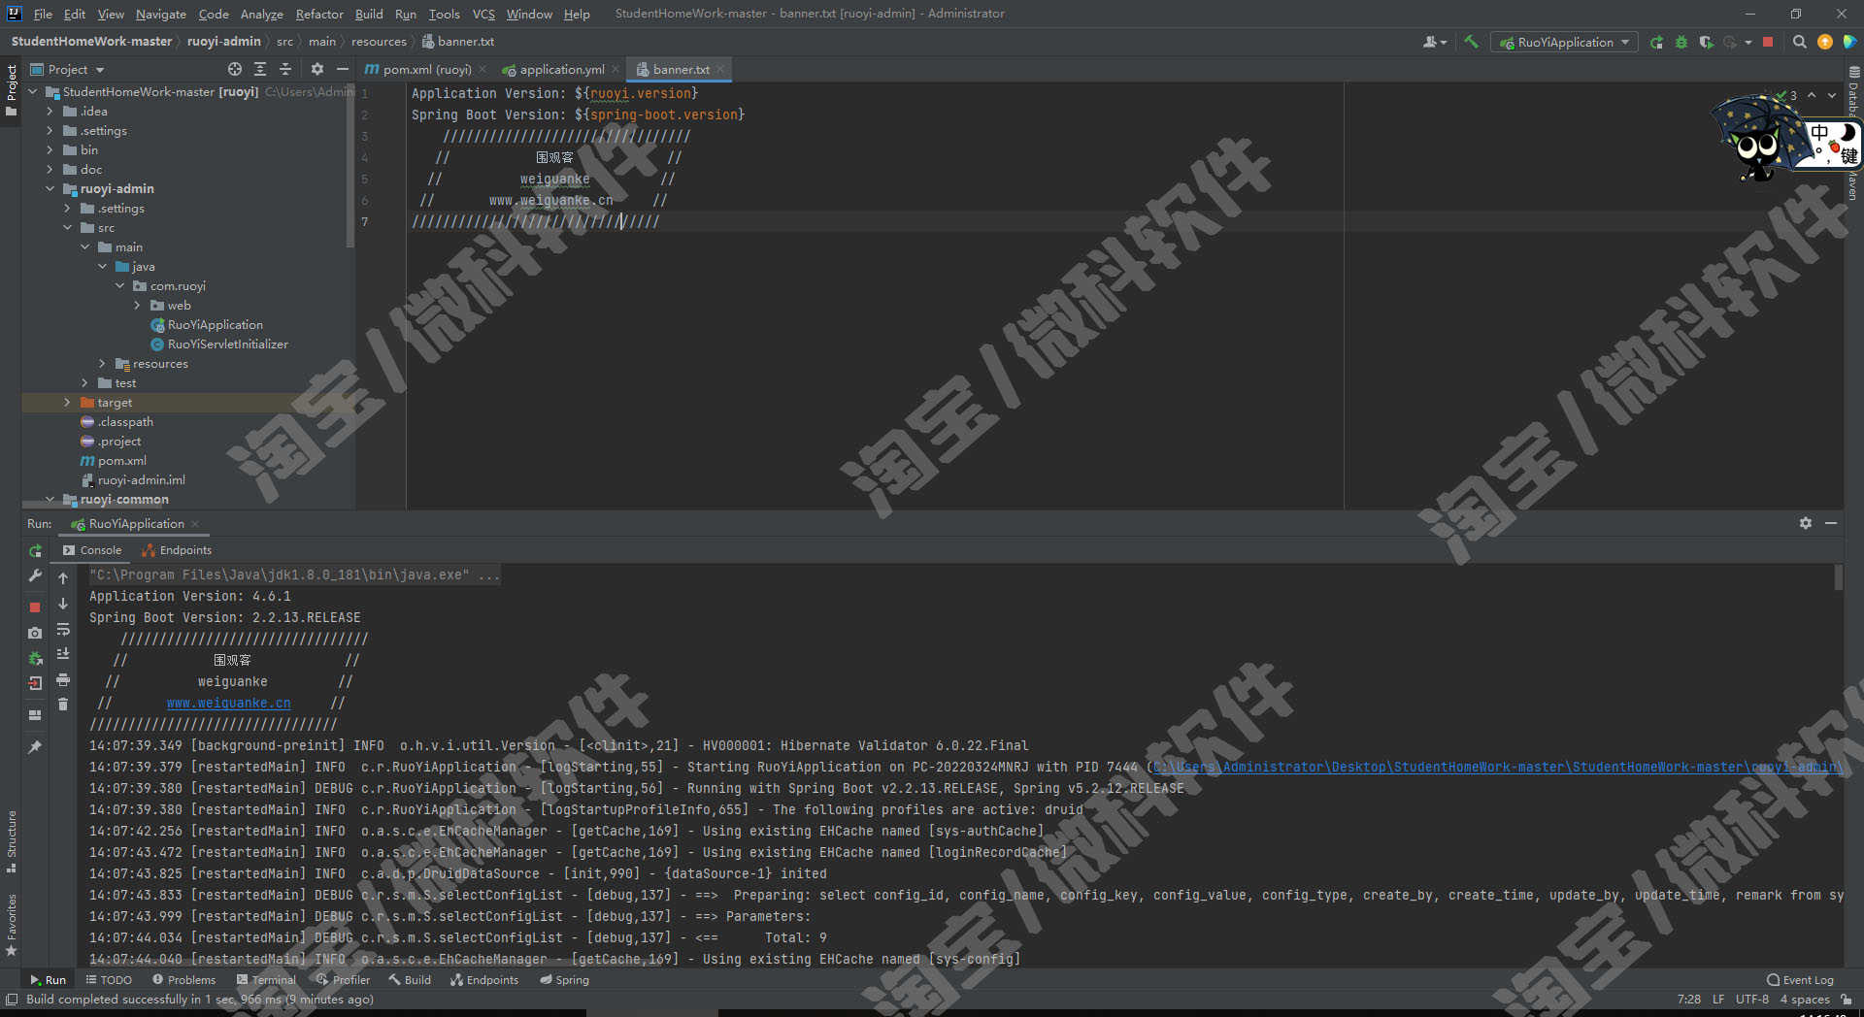Collapse the ruoyi-admin module
The height and width of the screenshot is (1017, 1864).
[50, 189]
